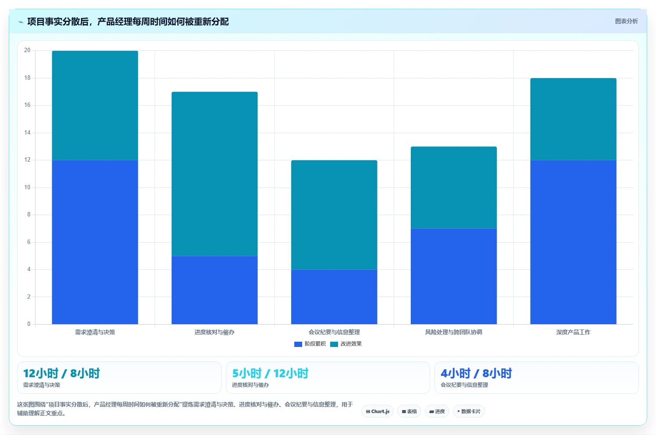Screen dimensions: 656x435
Task: Click the 进度核对与催办 x-axis label
Action: pyautogui.click(x=215, y=332)
